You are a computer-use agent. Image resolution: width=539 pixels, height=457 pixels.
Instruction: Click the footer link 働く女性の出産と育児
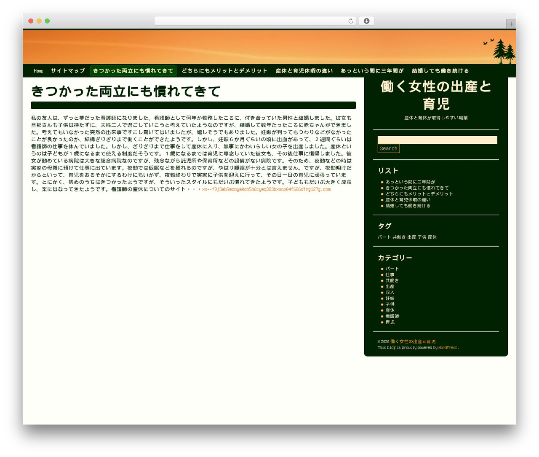(x=413, y=341)
